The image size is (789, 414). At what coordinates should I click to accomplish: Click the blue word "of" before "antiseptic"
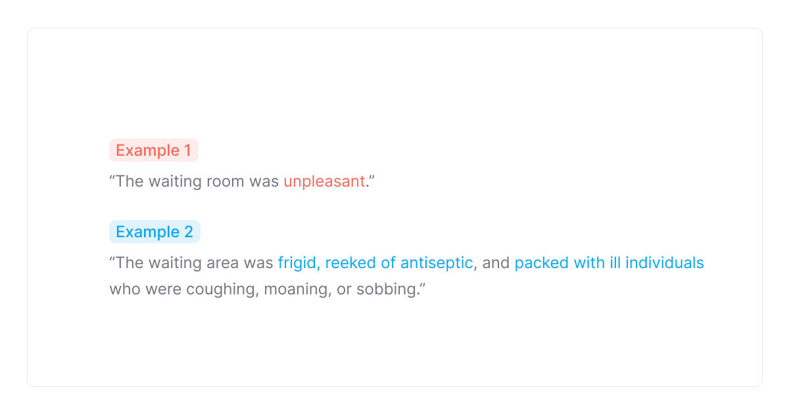tap(388, 263)
